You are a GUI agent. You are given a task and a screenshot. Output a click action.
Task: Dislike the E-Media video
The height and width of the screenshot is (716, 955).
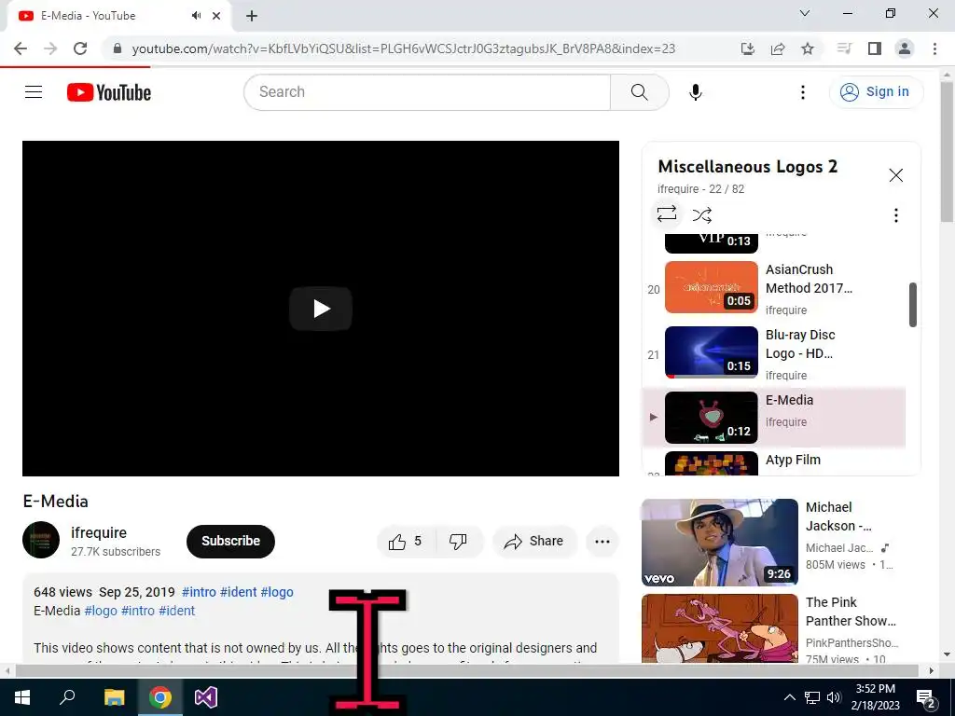(x=459, y=542)
